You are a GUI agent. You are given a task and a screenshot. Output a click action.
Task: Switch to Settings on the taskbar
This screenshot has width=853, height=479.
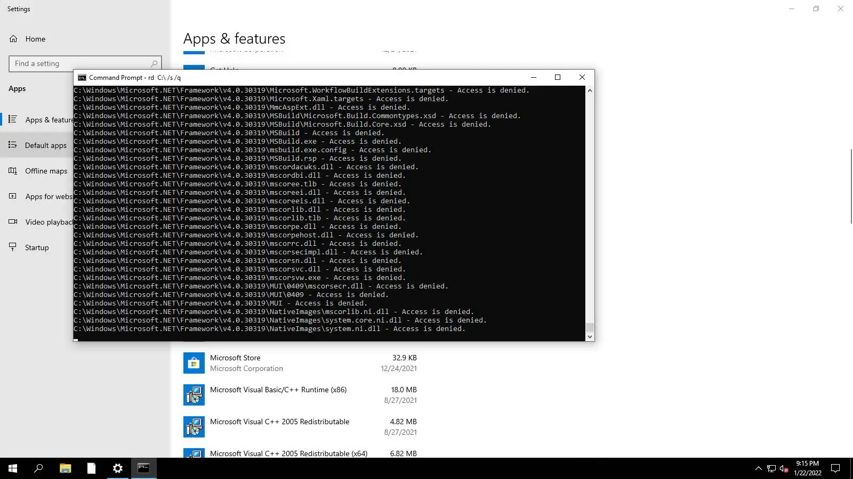click(118, 468)
